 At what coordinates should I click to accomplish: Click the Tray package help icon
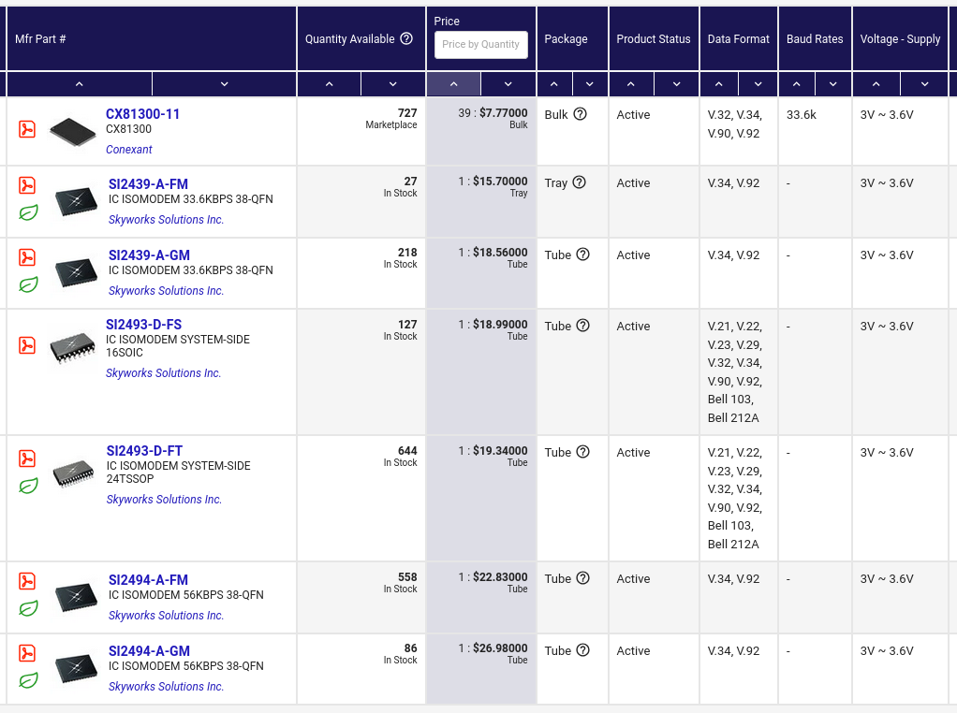point(579,183)
